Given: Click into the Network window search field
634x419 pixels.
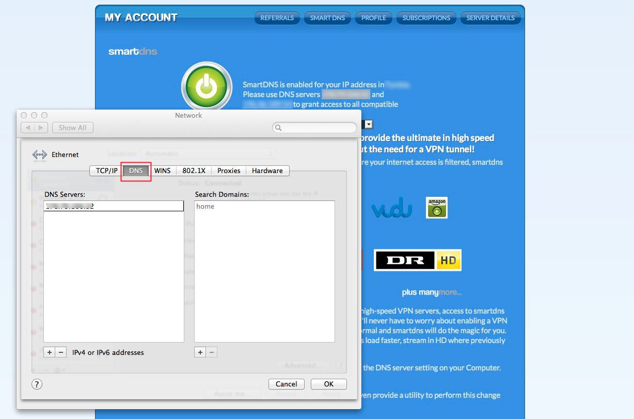Looking at the screenshot, I should [x=314, y=128].
